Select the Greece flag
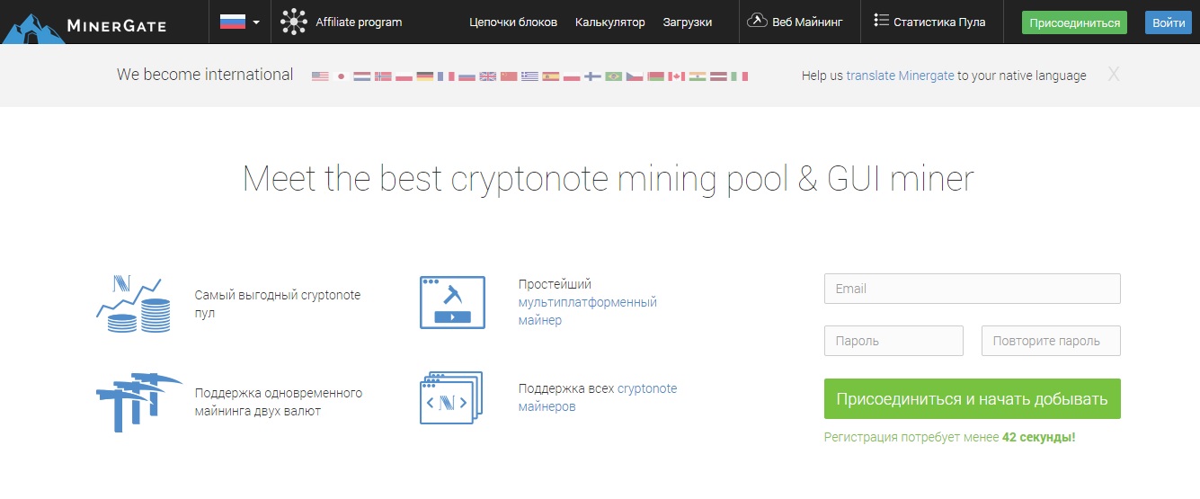The height and width of the screenshot is (499, 1200). pyautogui.click(x=529, y=76)
